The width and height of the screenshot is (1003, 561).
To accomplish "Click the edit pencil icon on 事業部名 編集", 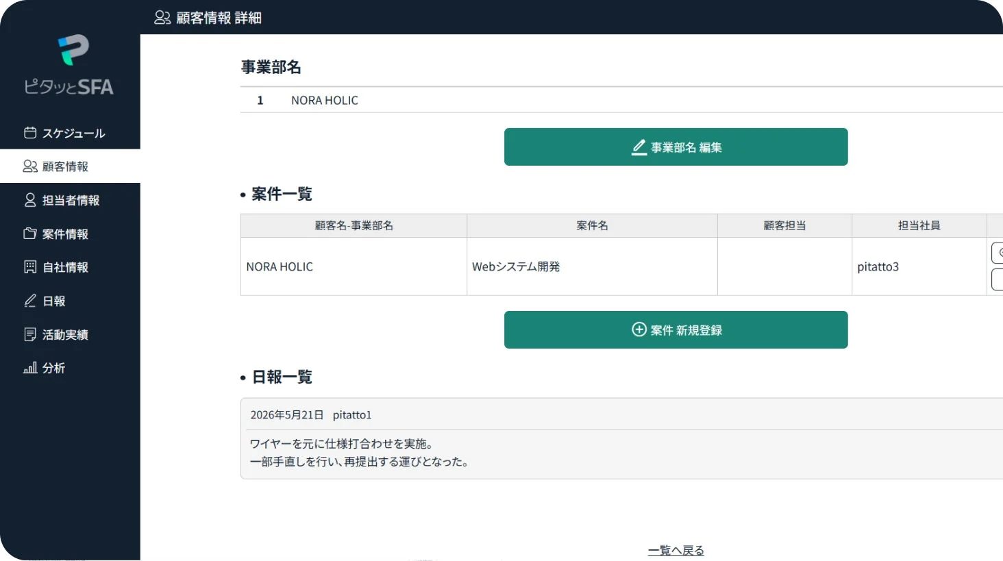I will click(x=639, y=147).
